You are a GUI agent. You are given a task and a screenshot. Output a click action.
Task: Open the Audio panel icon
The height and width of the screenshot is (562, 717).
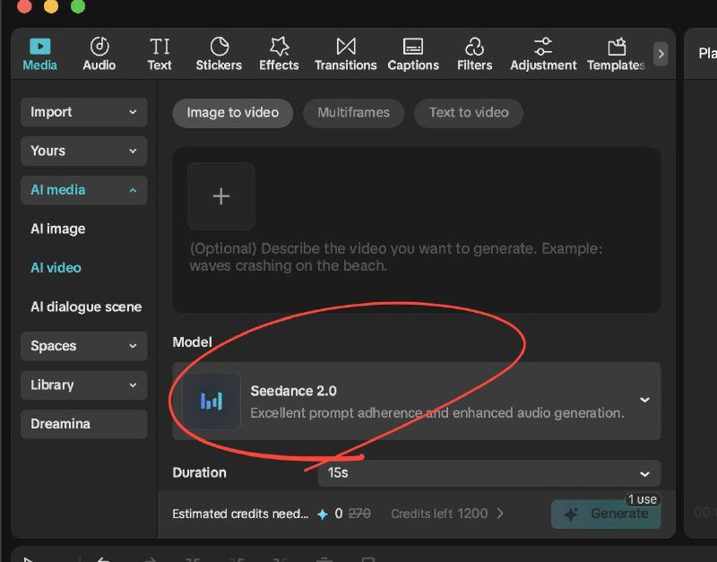coord(99,54)
